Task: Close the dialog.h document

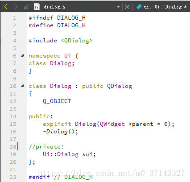Action: pyautogui.click(x=127, y=7)
